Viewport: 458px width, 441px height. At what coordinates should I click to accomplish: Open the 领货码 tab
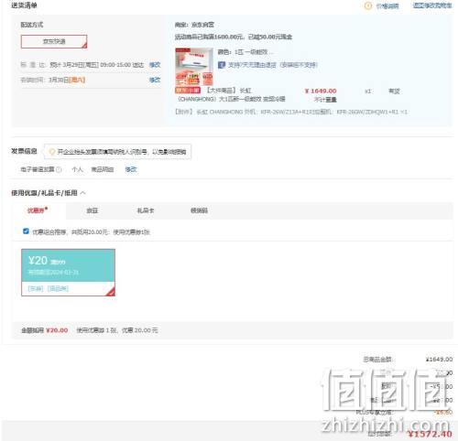pyautogui.click(x=199, y=210)
